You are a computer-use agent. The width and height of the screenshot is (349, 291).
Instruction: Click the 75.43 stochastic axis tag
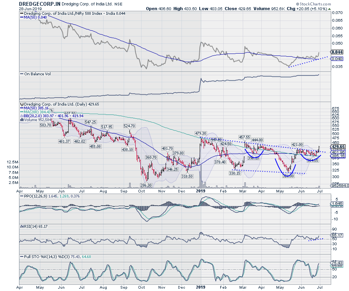pos(337,263)
